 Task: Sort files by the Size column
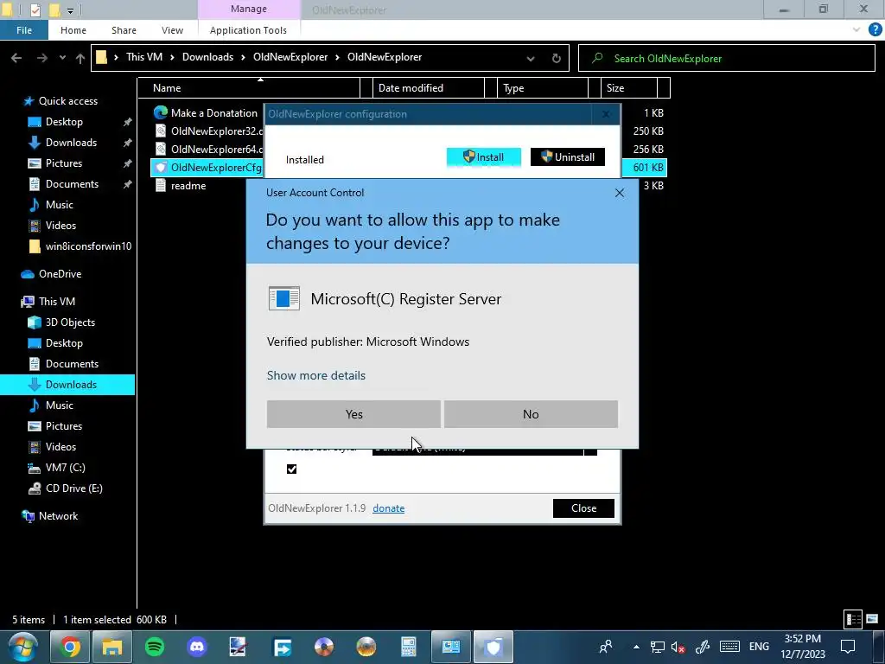coord(629,88)
